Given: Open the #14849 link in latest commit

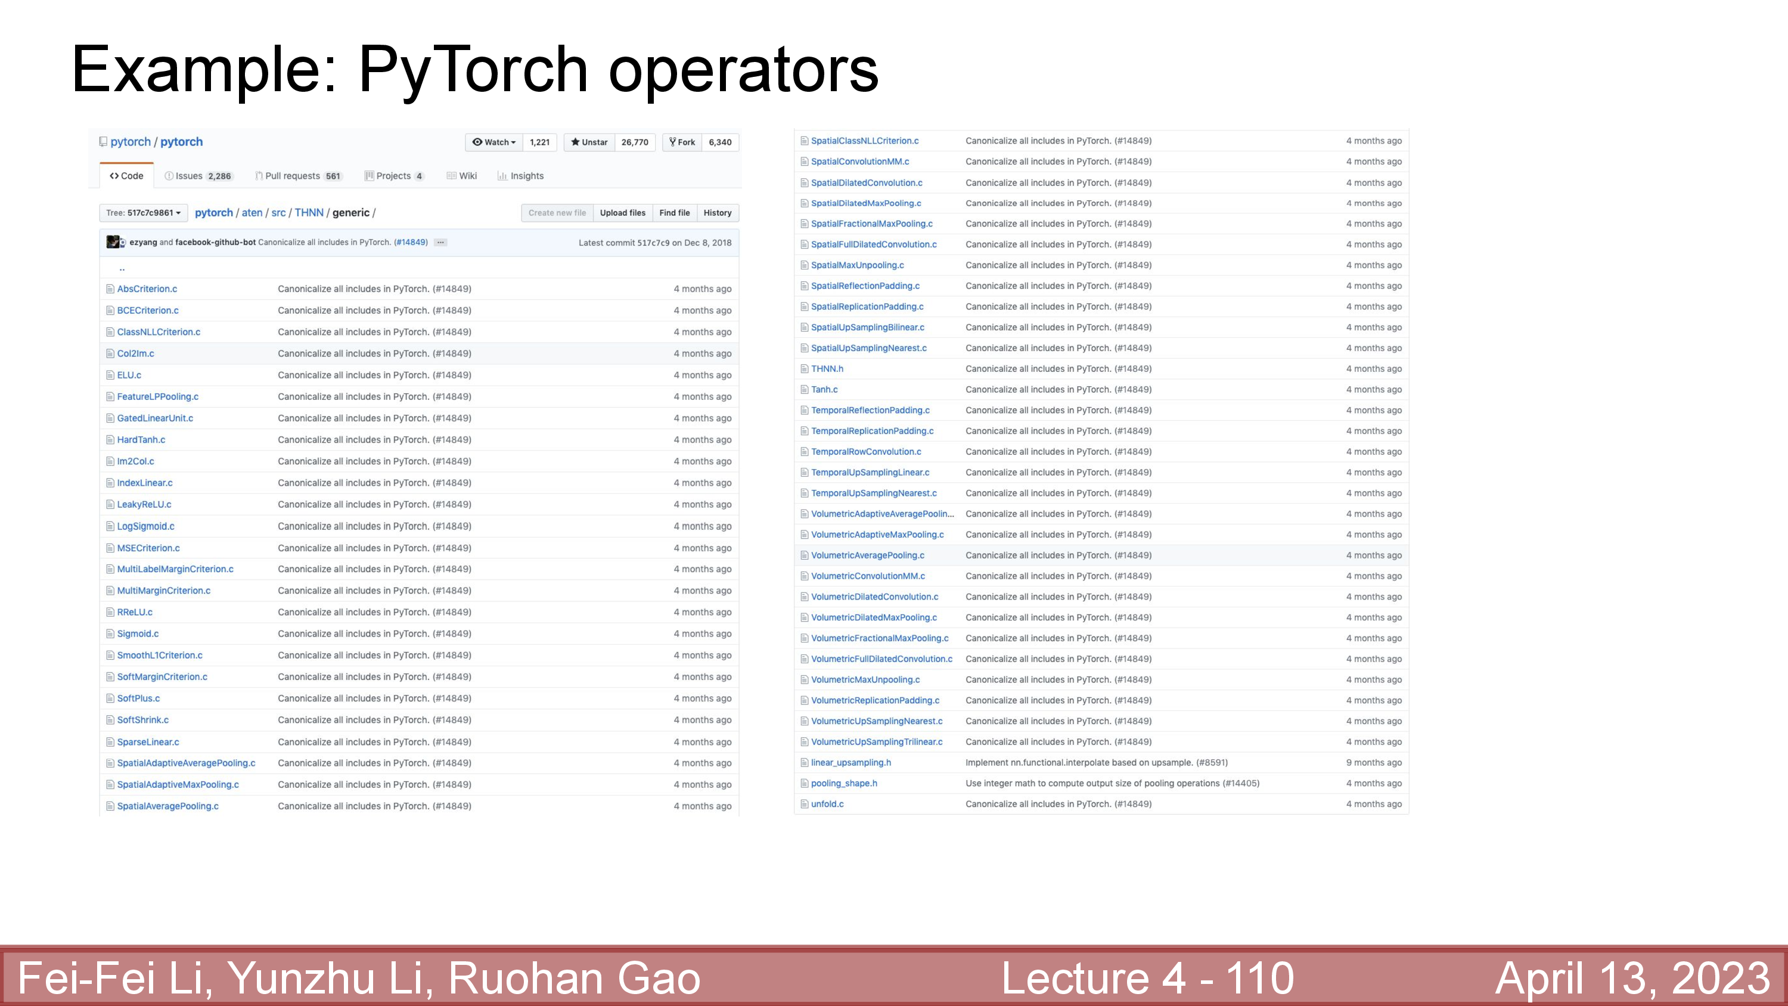Looking at the screenshot, I should point(411,243).
